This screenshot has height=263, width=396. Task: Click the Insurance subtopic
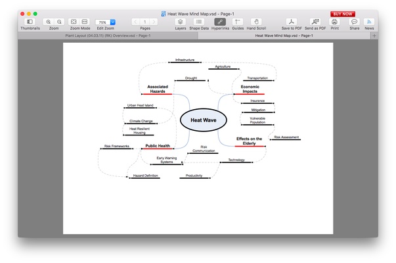point(257,101)
